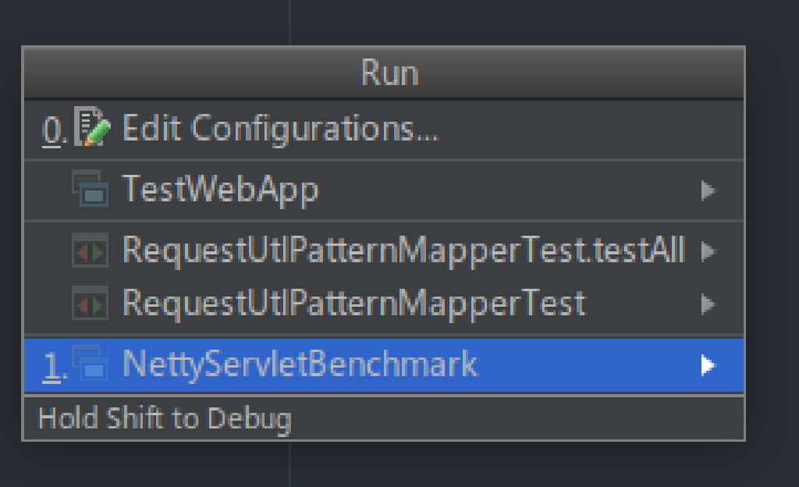Select RequestUtlPatternMapperTest.testAll configuration
Viewport: 799px width, 487px height.
(403, 251)
